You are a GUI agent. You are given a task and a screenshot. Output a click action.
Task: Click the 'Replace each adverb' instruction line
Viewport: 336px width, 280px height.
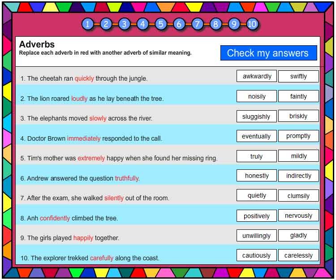coord(105,53)
